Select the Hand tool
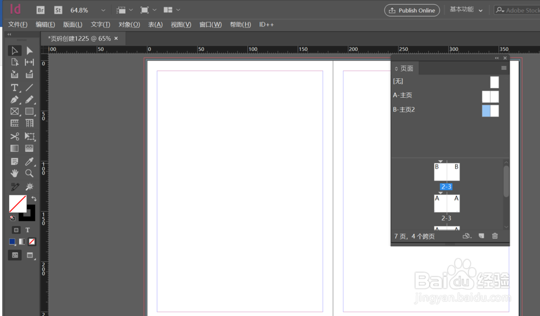This screenshot has width=540, height=316. coord(15,173)
